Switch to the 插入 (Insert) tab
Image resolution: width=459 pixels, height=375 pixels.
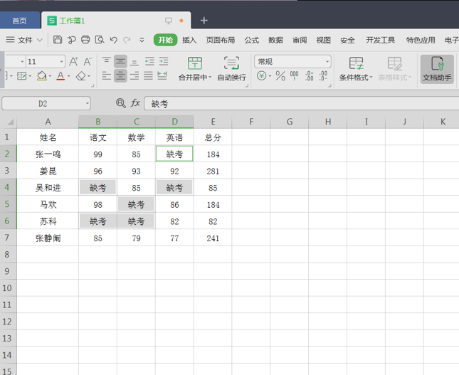tap(189, 40)
